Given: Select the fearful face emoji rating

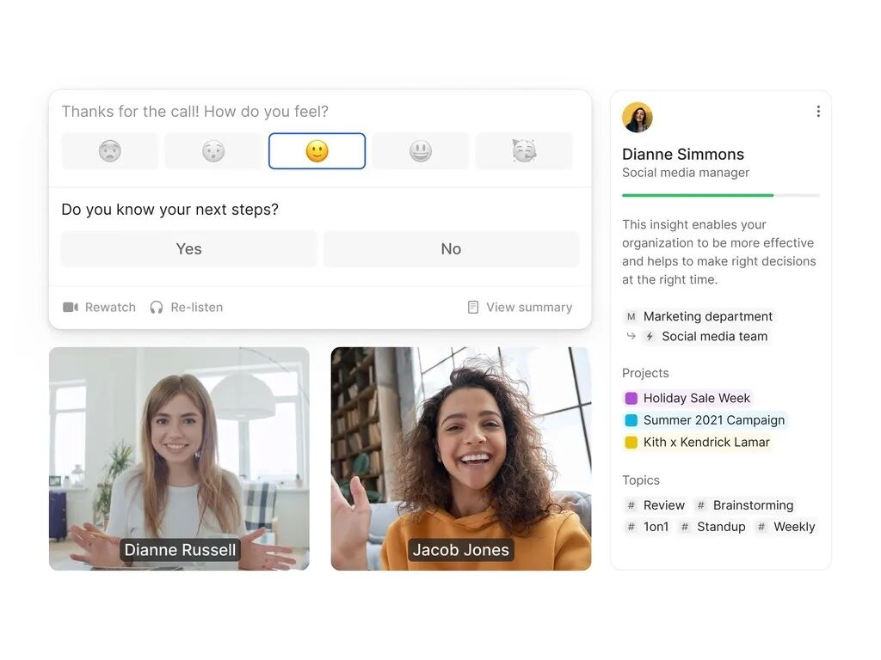Looking at the screenshot, I should (110, 151).
